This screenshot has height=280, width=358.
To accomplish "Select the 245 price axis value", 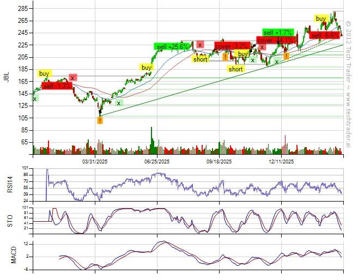I will pyautogui.click(x=22, y=33).
